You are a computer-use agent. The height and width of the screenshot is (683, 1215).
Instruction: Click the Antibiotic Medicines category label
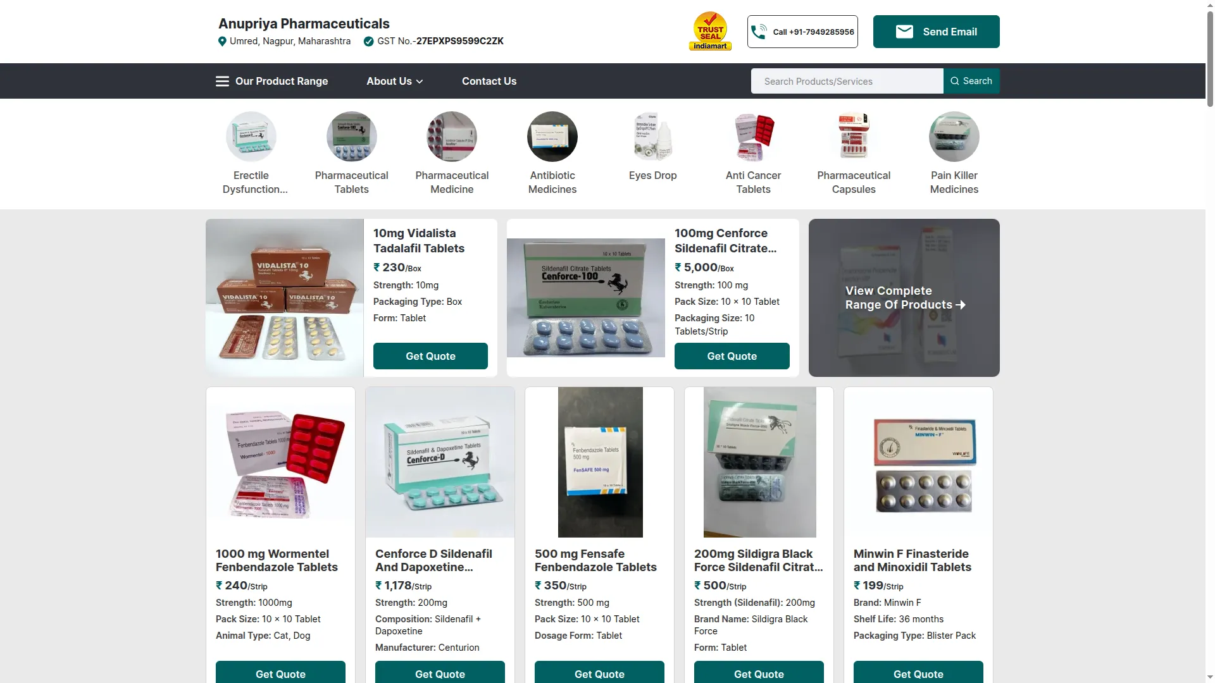tap(552, 182)
